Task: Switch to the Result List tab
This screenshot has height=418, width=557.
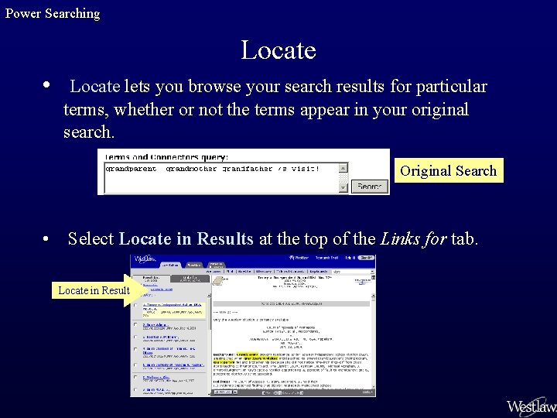Action: pos(151,279)
